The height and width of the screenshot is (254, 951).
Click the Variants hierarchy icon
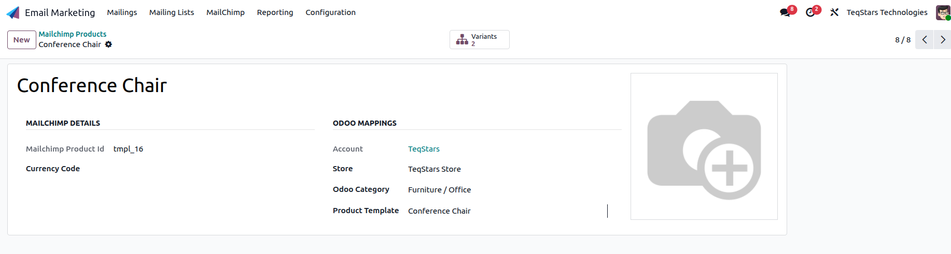tap(462, 40)
